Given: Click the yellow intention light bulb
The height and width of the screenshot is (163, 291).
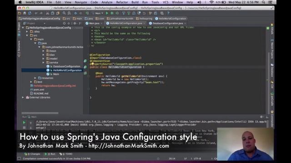Looking at the screenshot, I should click(92, 64).
